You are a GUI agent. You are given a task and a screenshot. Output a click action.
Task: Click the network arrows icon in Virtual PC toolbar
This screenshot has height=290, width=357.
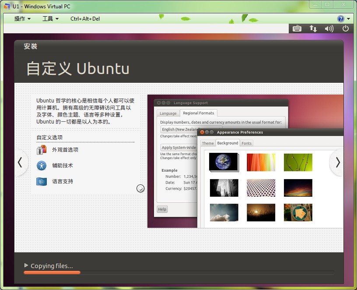(313, 29)
